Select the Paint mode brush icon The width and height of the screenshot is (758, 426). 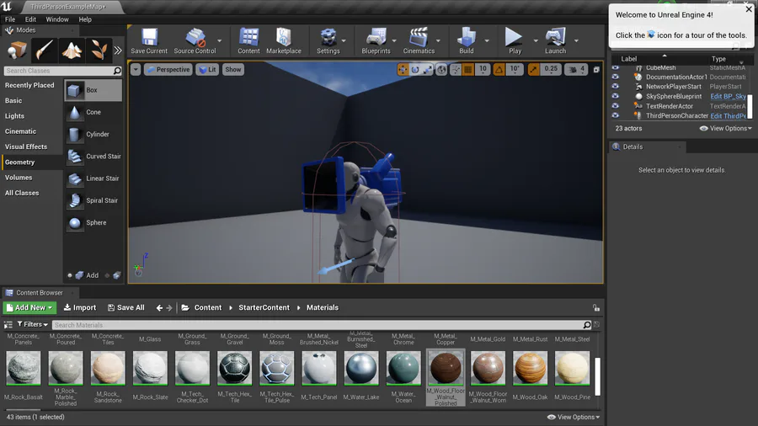tap(44, 50)
